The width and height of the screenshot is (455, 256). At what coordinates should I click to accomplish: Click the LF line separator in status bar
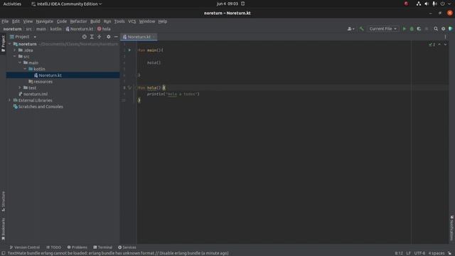[408, 253]
